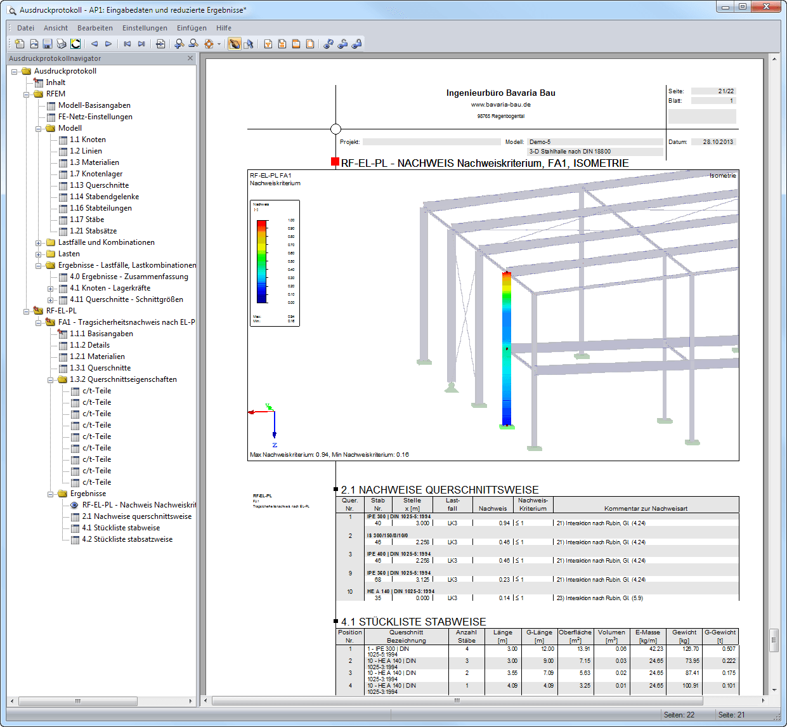This screenshot has width=787, height=727.
Task: Click the blank page layout icon
Action: pyautogui.click(x=310, y=44)
